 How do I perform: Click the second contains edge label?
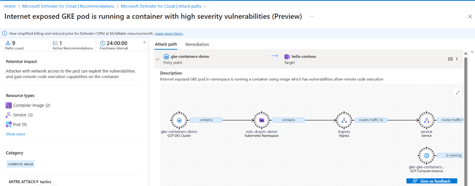[x=289, y=120]
